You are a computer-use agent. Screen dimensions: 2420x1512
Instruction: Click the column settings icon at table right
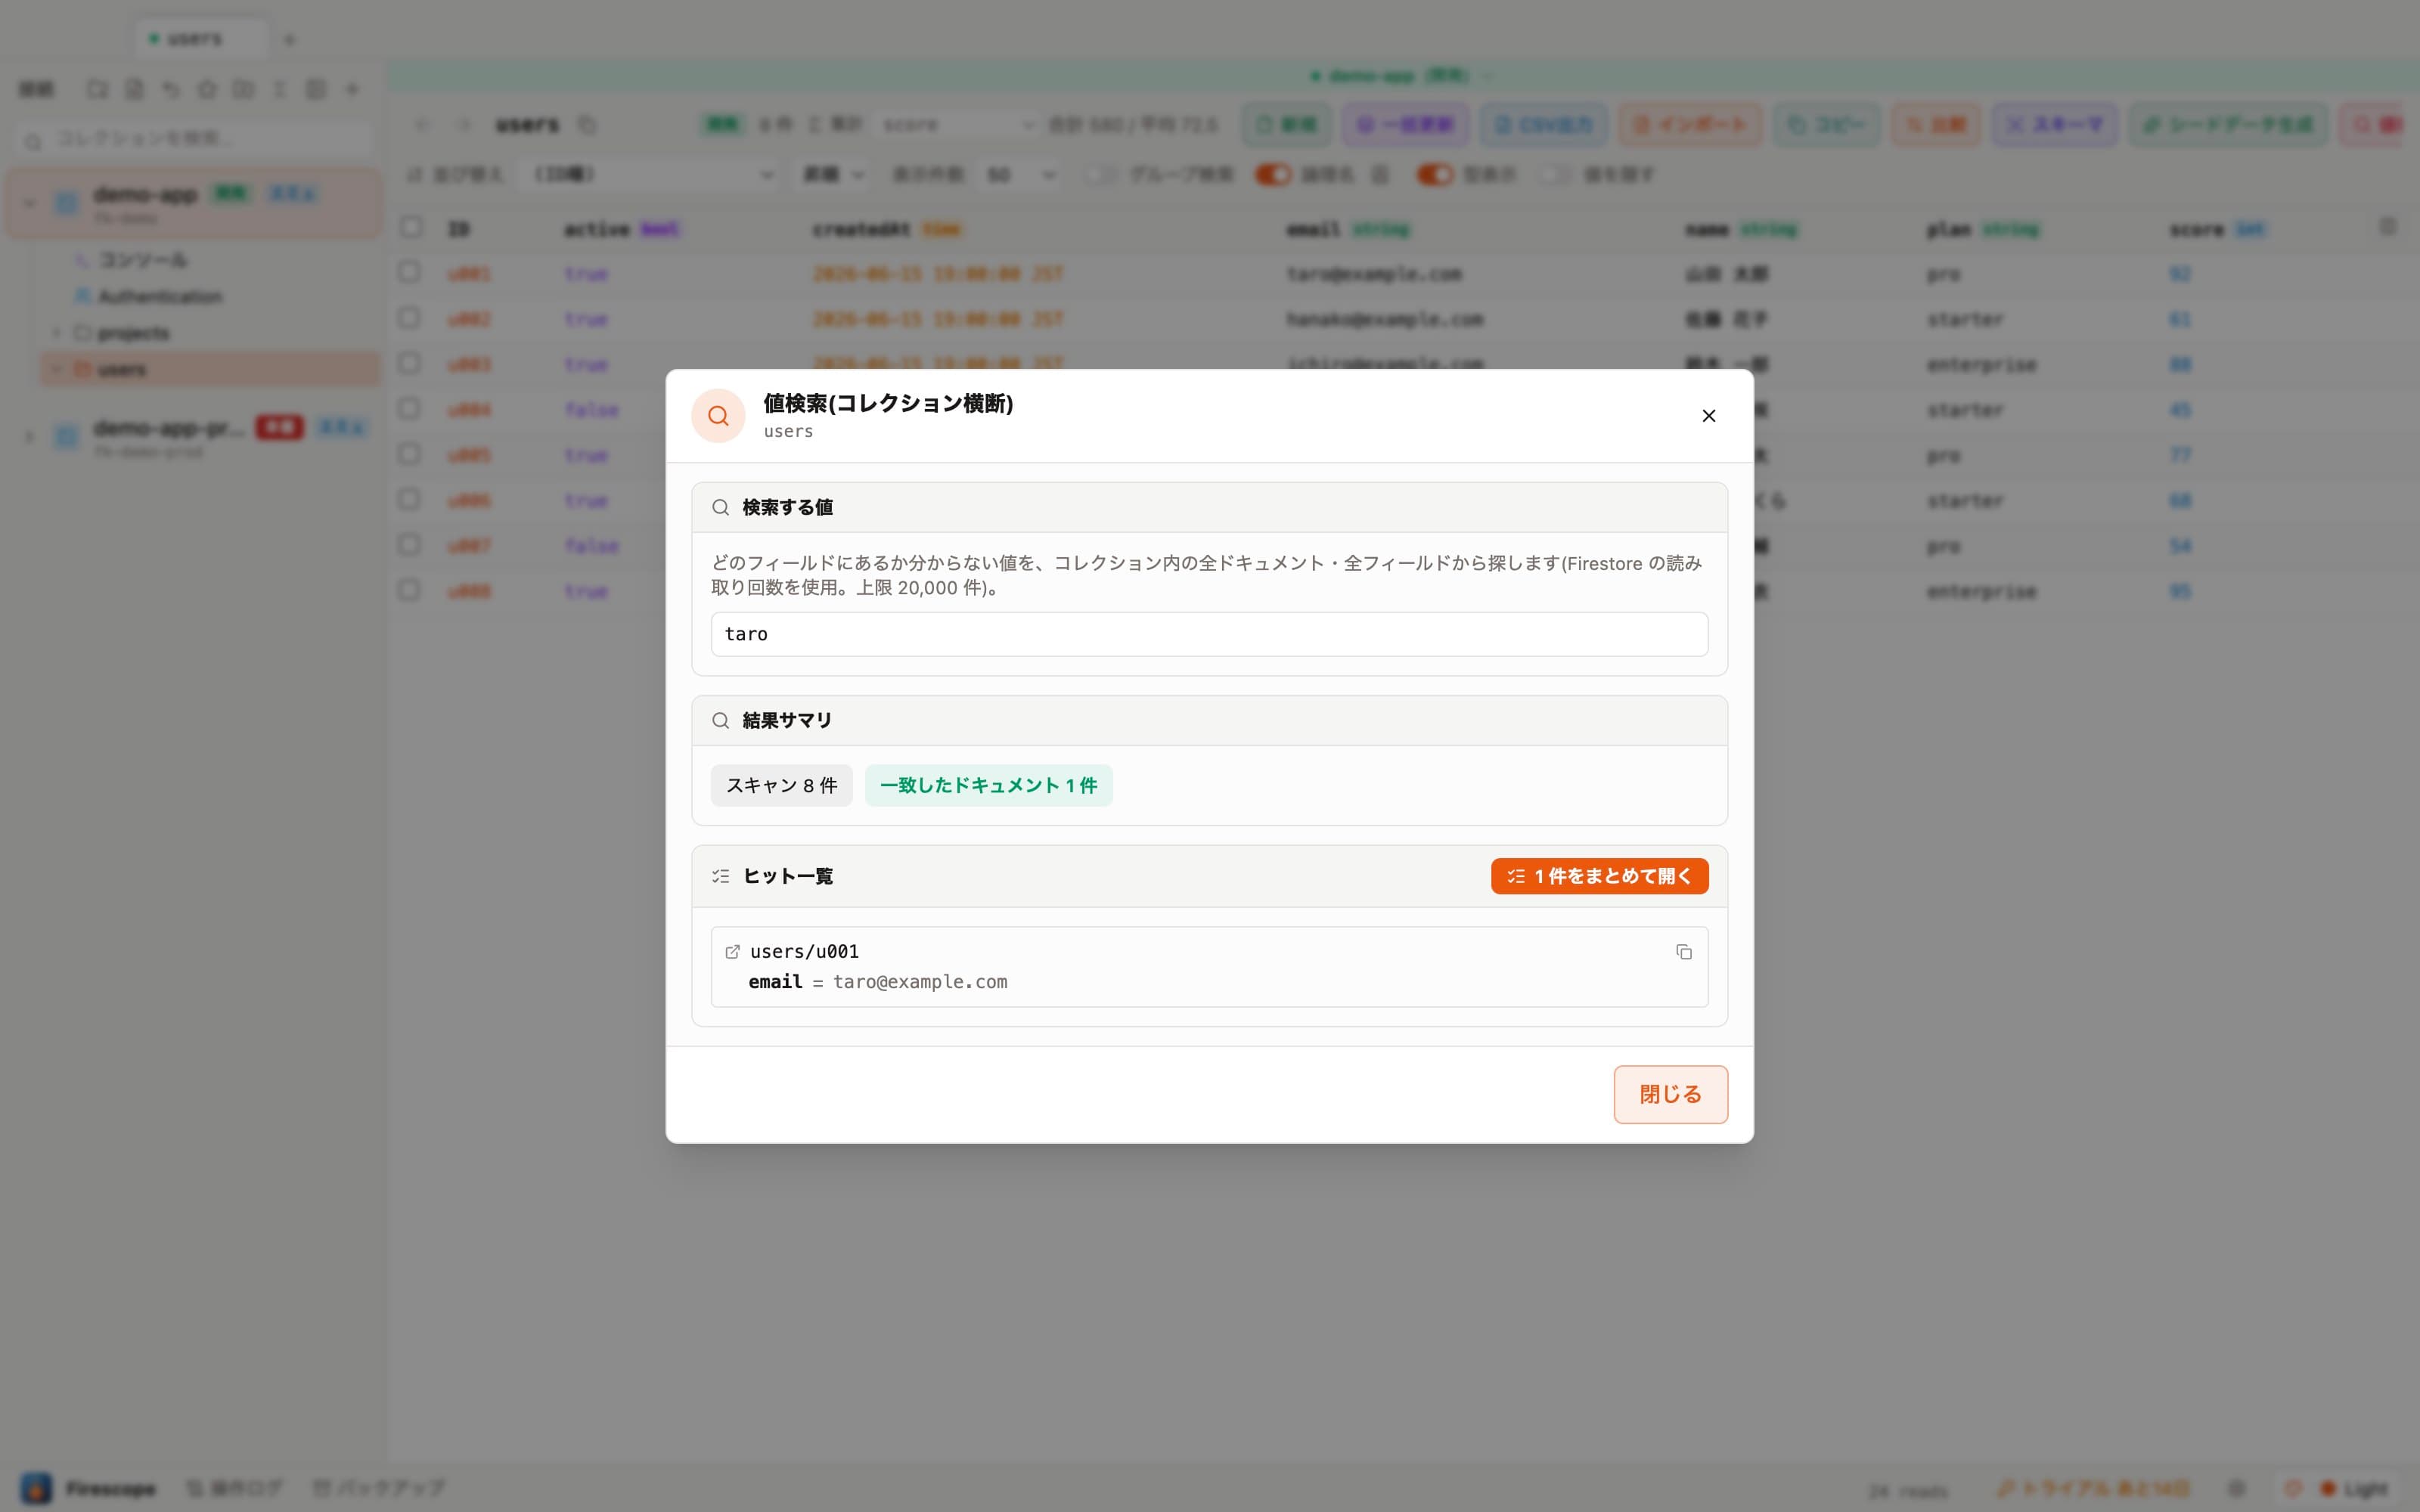pos(2387,227)
